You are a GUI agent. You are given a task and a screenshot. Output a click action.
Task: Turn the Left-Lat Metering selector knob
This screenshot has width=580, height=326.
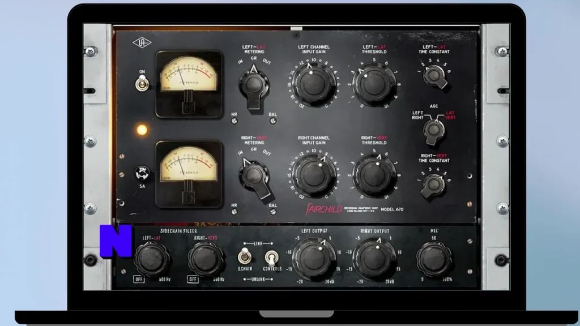coord(254,87)
